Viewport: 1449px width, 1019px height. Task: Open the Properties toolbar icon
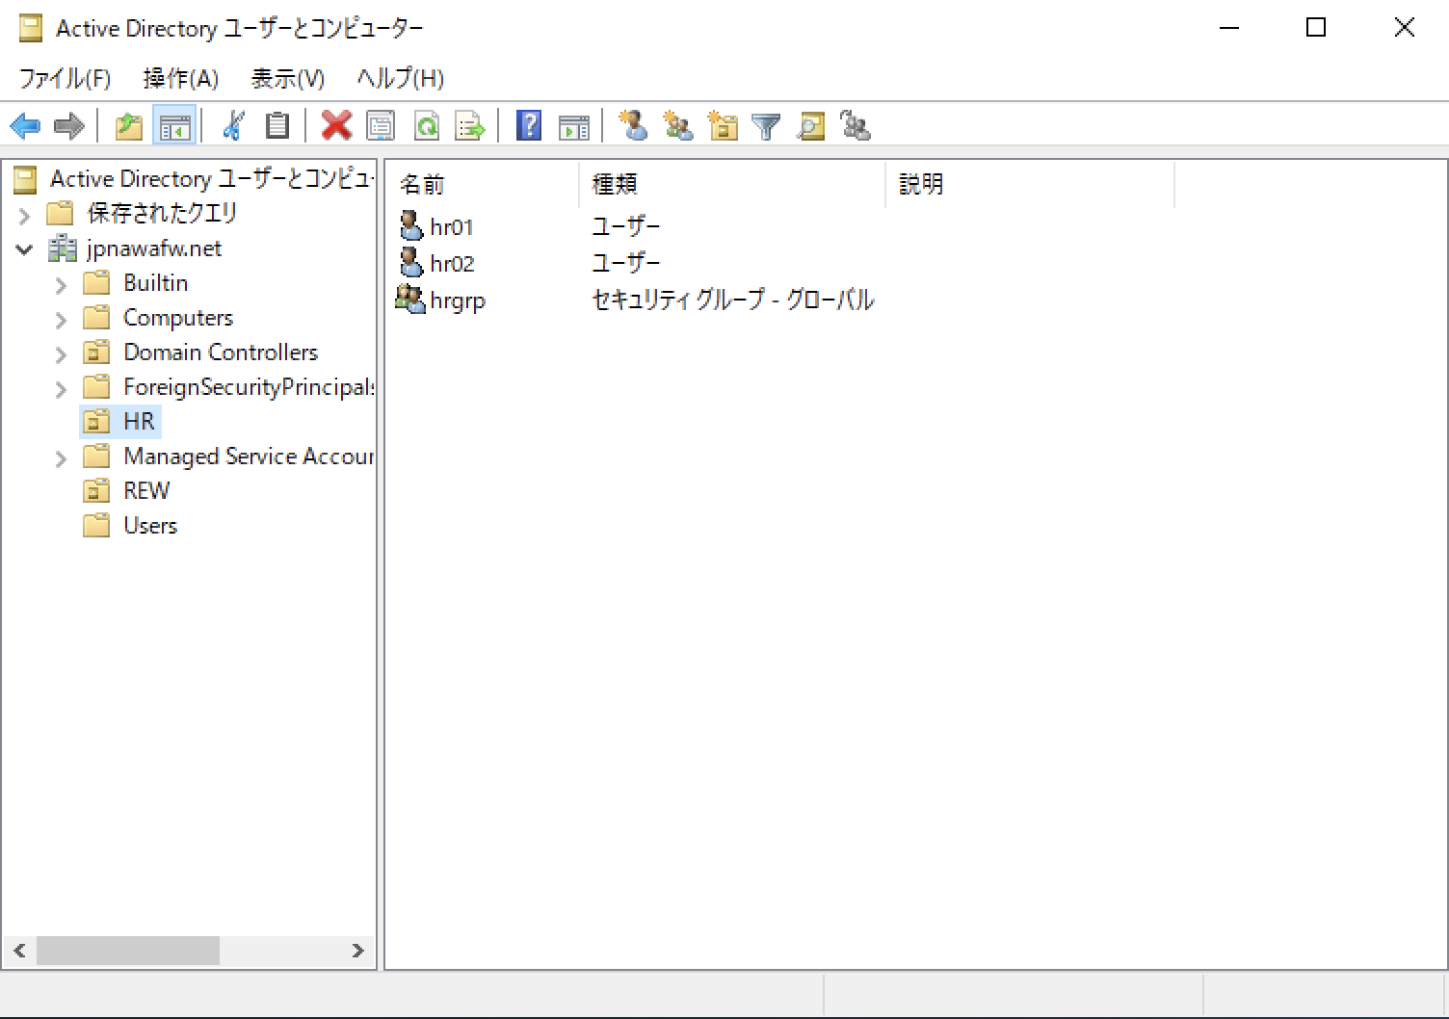point(382,125)
